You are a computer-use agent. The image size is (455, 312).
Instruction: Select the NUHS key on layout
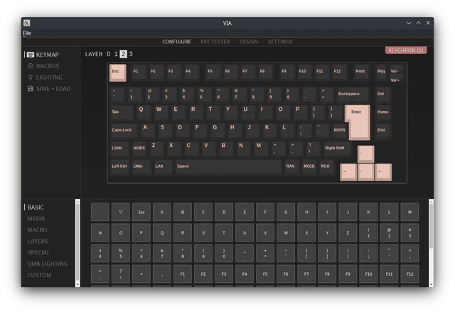tap(339, 131)
